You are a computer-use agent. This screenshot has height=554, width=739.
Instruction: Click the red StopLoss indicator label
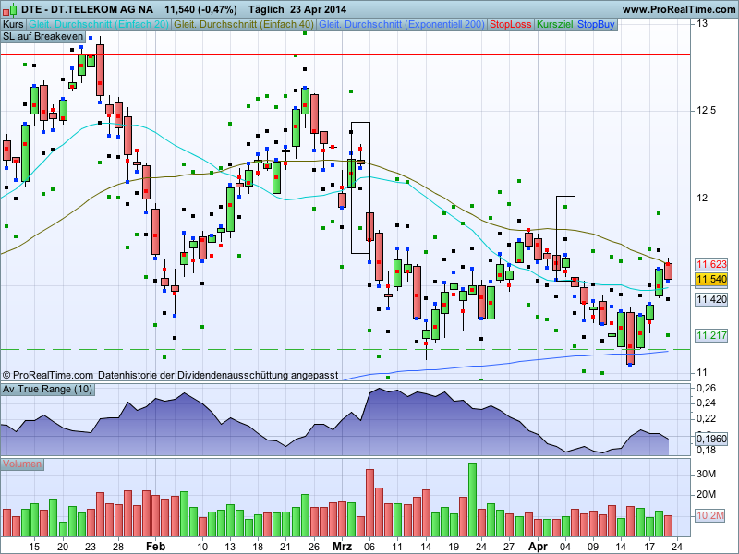tap(511, 25)
